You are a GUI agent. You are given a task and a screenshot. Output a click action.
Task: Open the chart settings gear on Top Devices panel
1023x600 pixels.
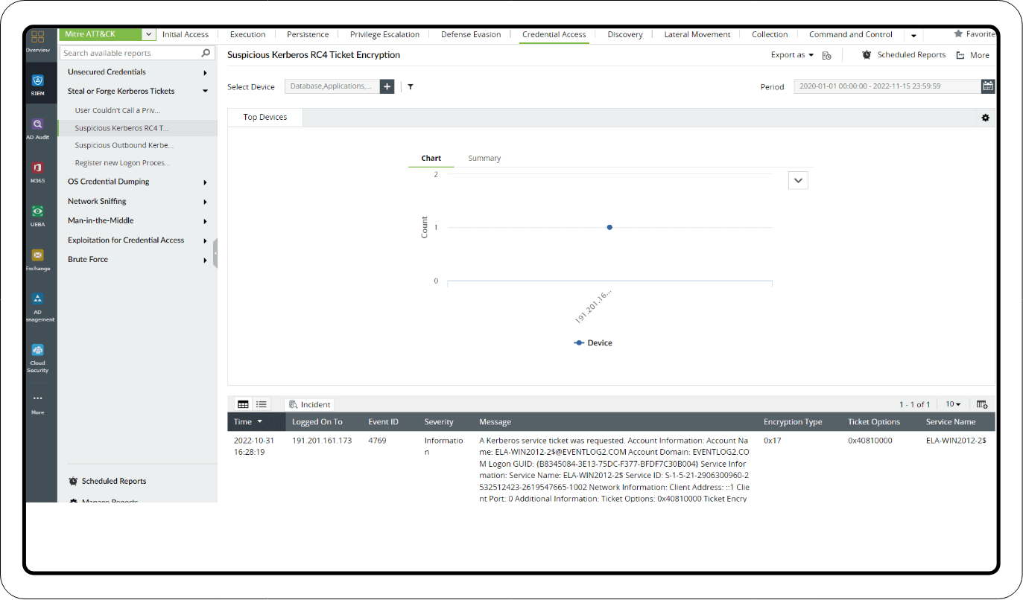pos(985,118)
